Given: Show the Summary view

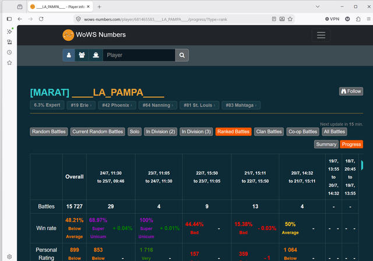Looking at the screenshot, I should pos(326,144).
